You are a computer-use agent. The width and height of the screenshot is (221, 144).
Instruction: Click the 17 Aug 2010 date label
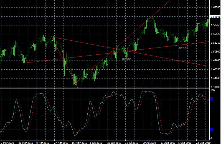[x=168, y=143]
